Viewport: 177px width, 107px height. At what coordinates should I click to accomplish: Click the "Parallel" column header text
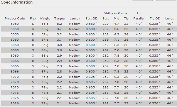pyautogui.click(x=139, y=19)
